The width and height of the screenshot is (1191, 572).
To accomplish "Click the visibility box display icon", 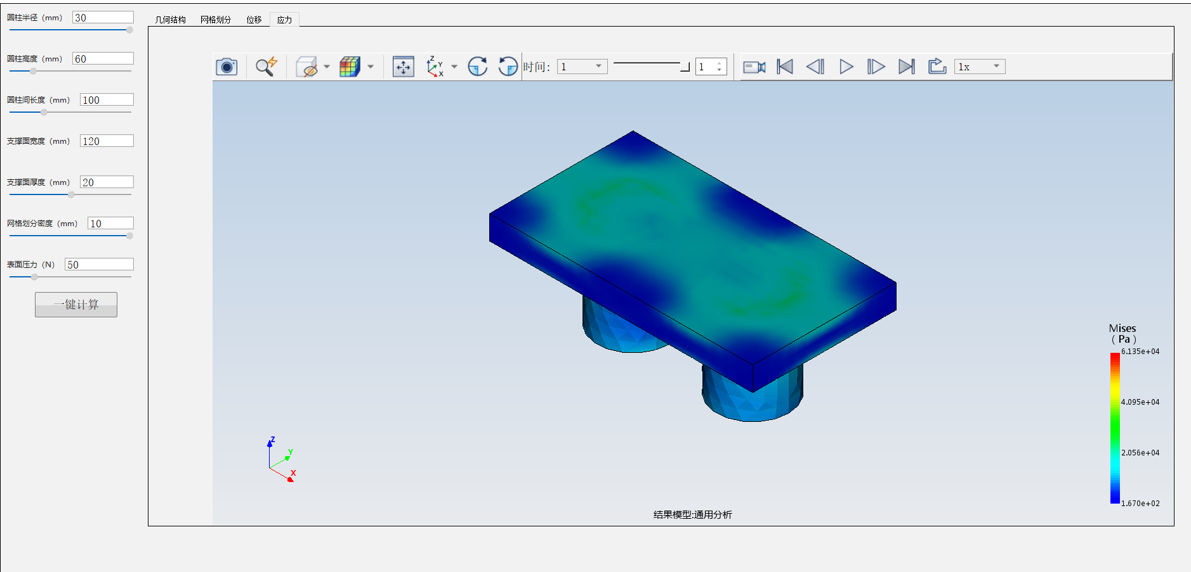I will (307, 67).
